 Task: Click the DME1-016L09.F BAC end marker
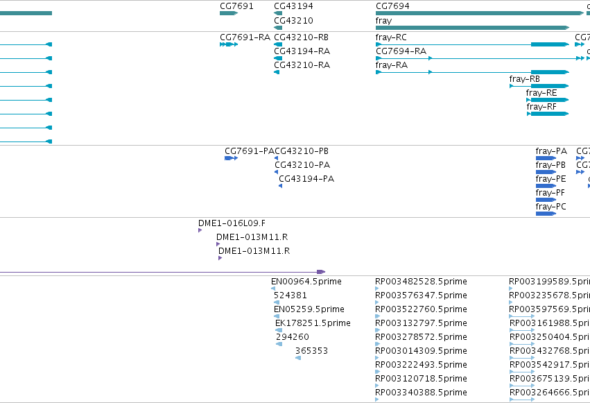point(200,230)
